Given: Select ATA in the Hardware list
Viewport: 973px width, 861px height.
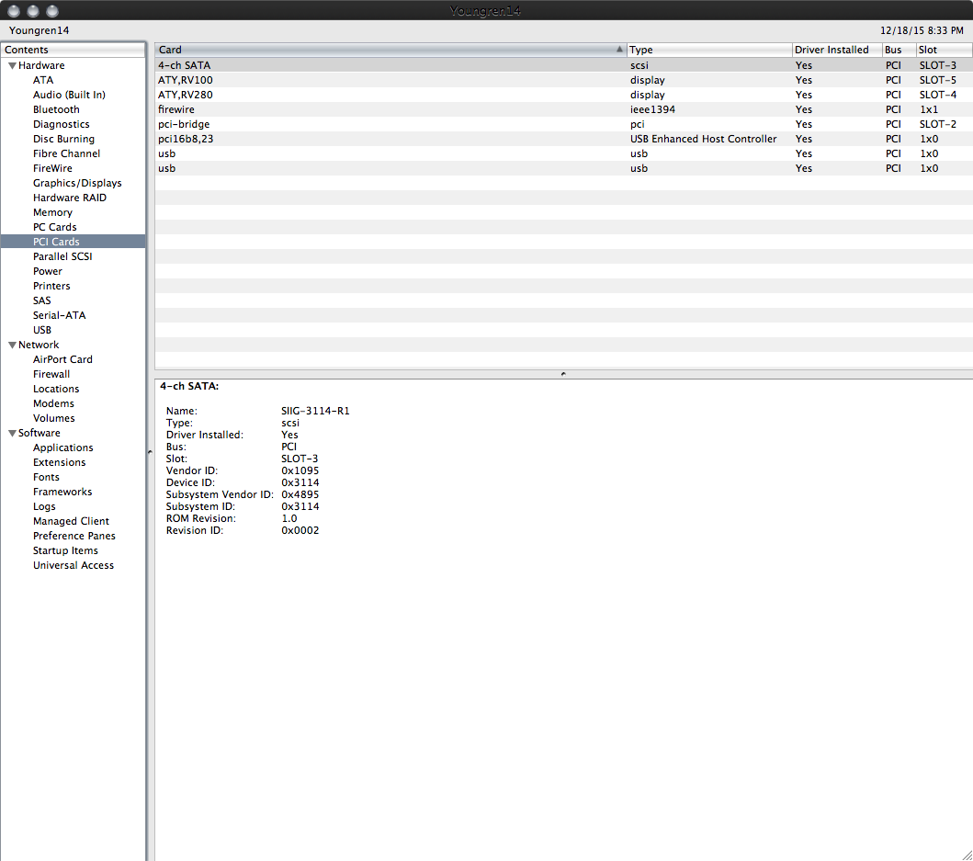Looking at the screenshot, I should click(43, 80).
